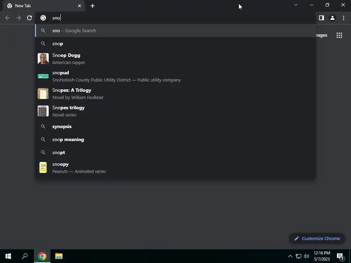Select 'Snopes: A Trilogy' suggestion
This screenshot has width=351, height=263.
click(x=175, y=93)
